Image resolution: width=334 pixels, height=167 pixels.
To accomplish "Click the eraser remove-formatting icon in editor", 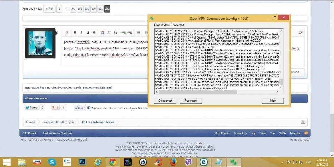I will [x=67, y=33].
